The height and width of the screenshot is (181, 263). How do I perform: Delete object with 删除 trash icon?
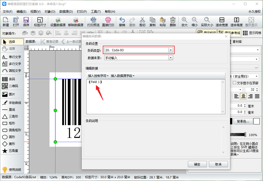173,22
